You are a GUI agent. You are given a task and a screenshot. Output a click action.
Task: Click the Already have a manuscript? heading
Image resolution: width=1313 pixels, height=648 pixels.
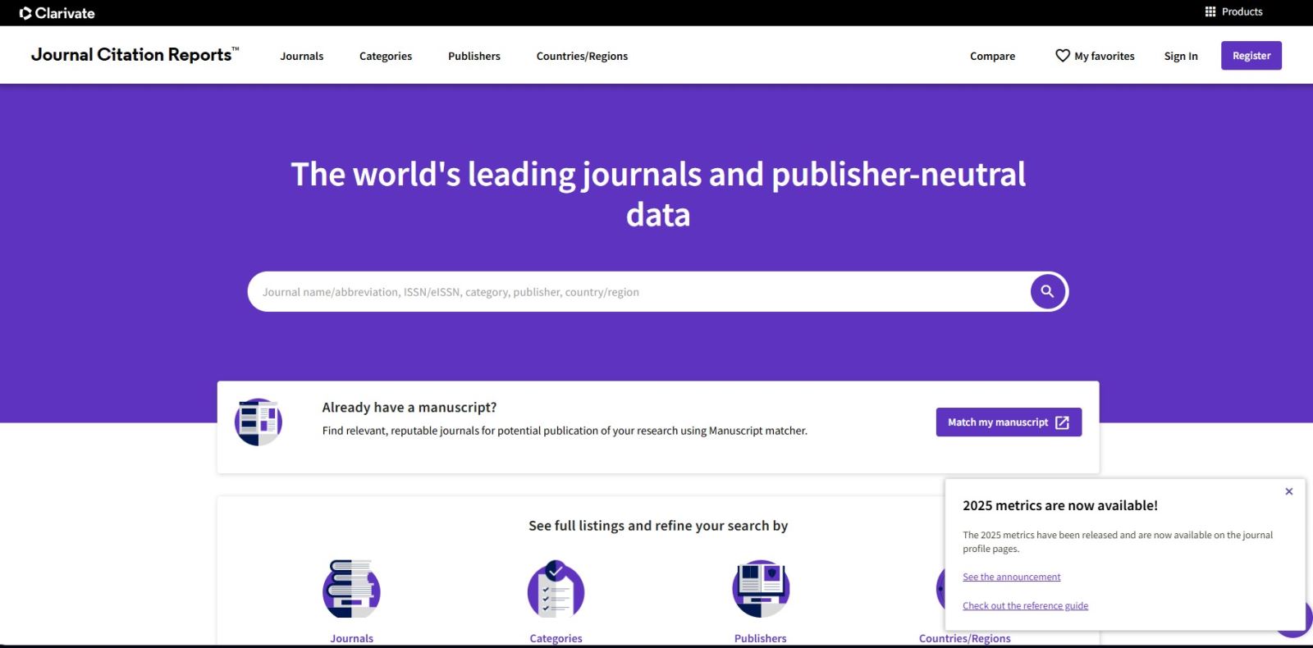click(409, 408)
